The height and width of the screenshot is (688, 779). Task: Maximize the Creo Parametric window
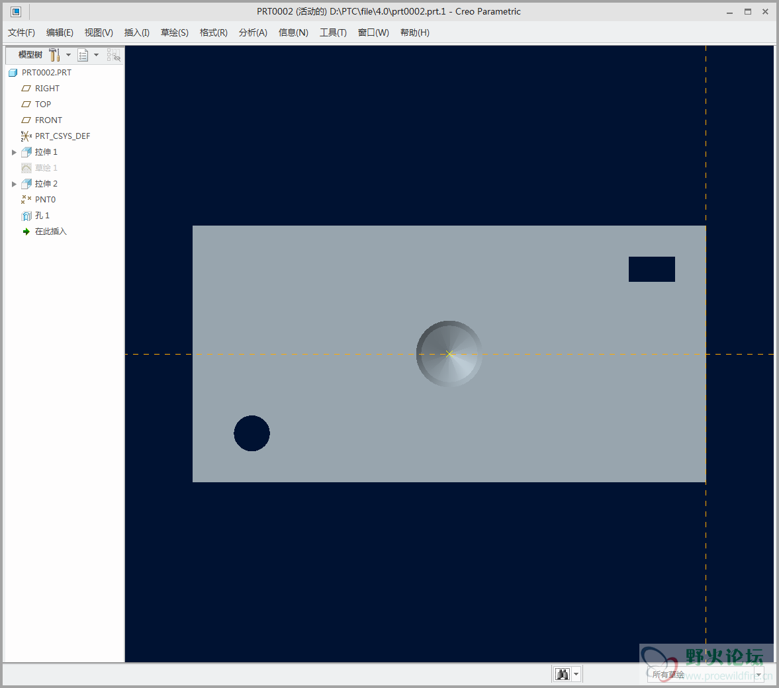[748, 12]
